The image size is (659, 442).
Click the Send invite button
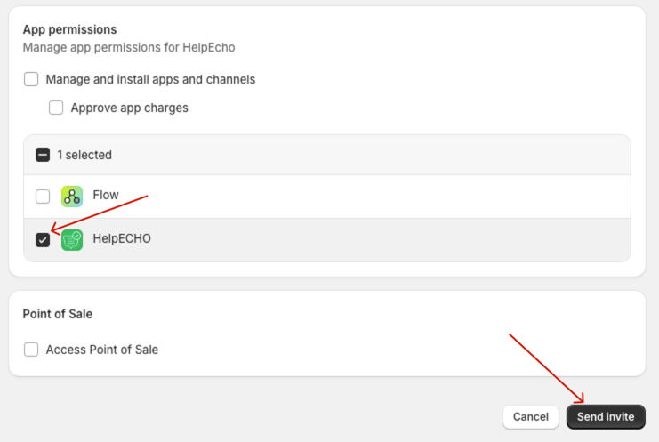[606, 416]
